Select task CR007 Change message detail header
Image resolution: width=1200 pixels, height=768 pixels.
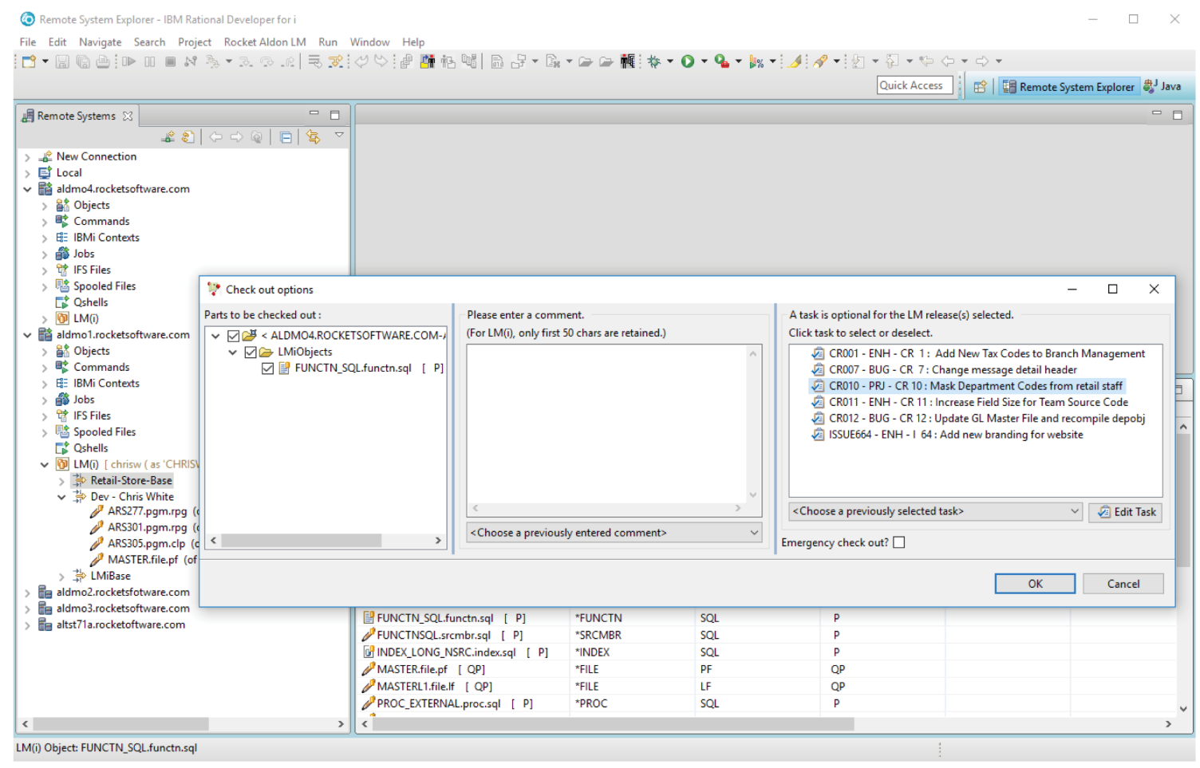tap(944, 370)
